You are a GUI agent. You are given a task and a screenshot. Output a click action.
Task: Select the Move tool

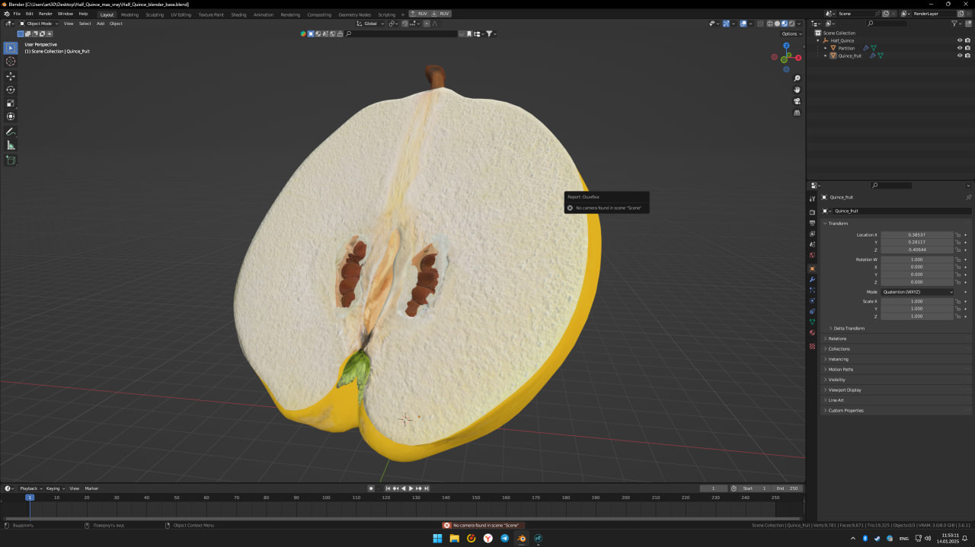point(11,76)
